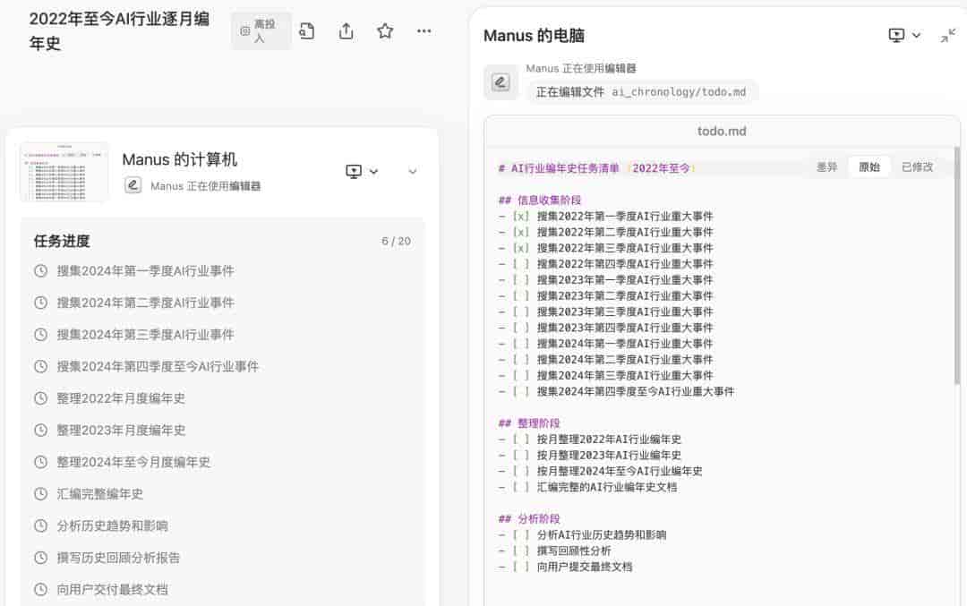Click the todo.md editor vertical scrollbar
Image resolution: width=967 pixels, height=606 pixels.
[956, 265]
